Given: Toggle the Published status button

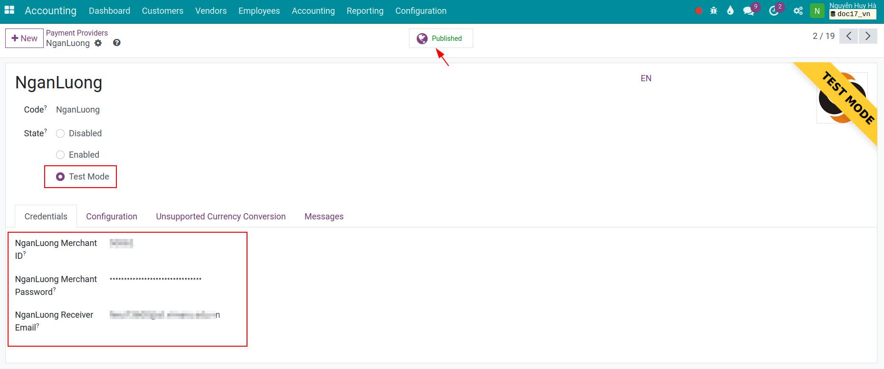Looking at the screenshot, I should (441, 38).
